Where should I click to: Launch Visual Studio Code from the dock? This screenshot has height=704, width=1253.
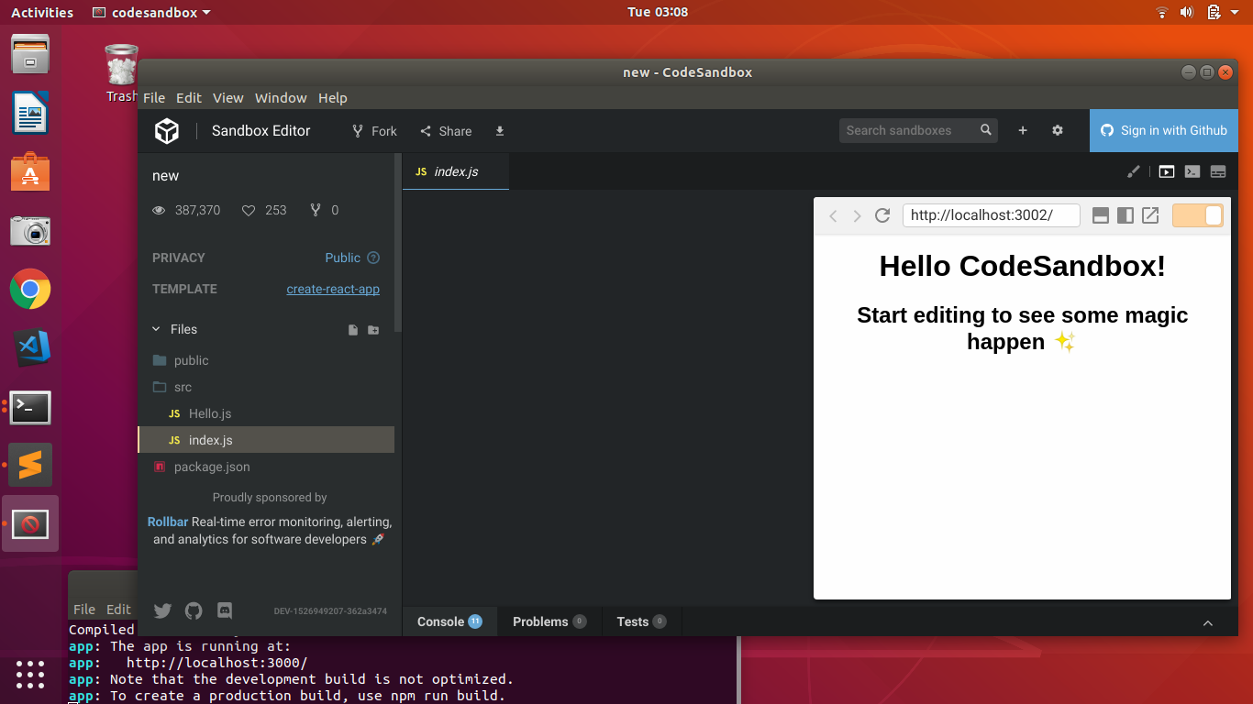30,347
